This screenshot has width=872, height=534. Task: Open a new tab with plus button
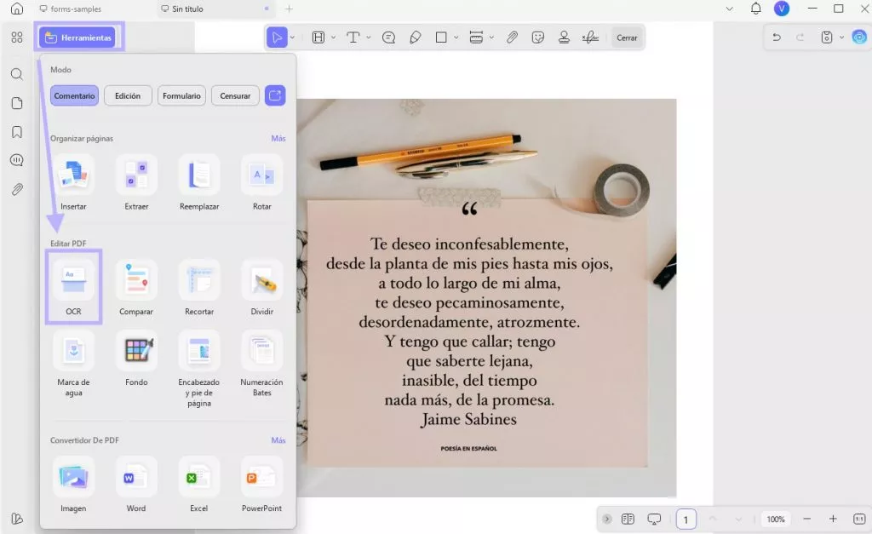pyautogui.click(x=290, y=9)
